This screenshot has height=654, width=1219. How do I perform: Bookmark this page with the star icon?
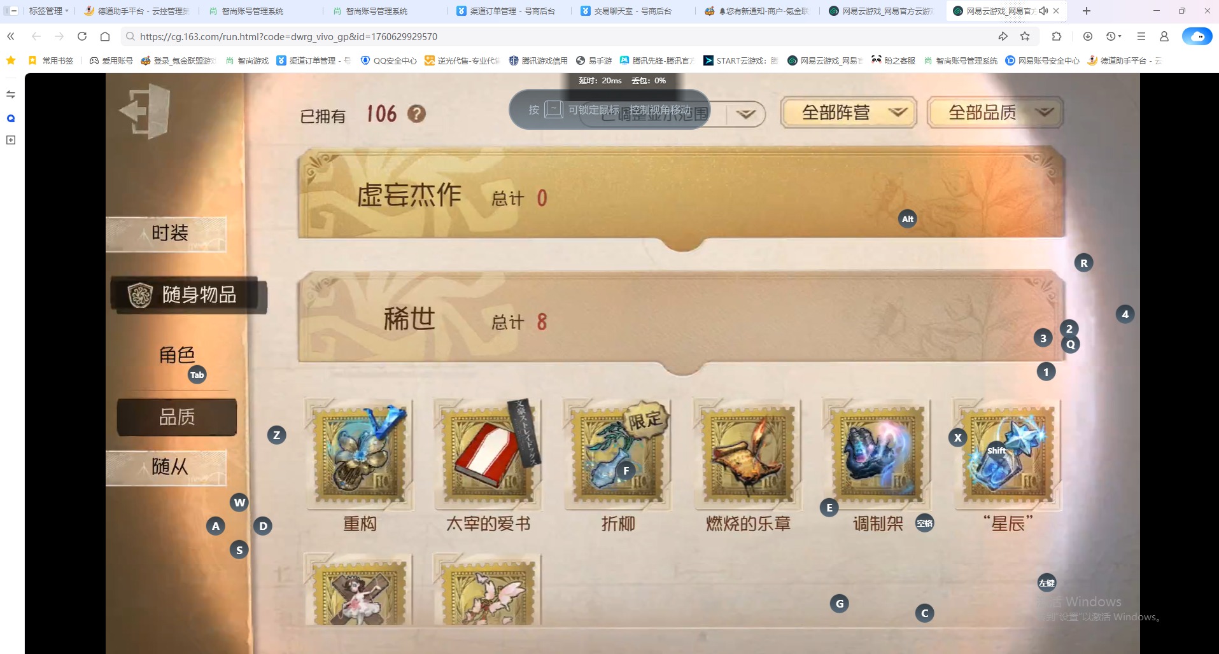(1025, 36)
